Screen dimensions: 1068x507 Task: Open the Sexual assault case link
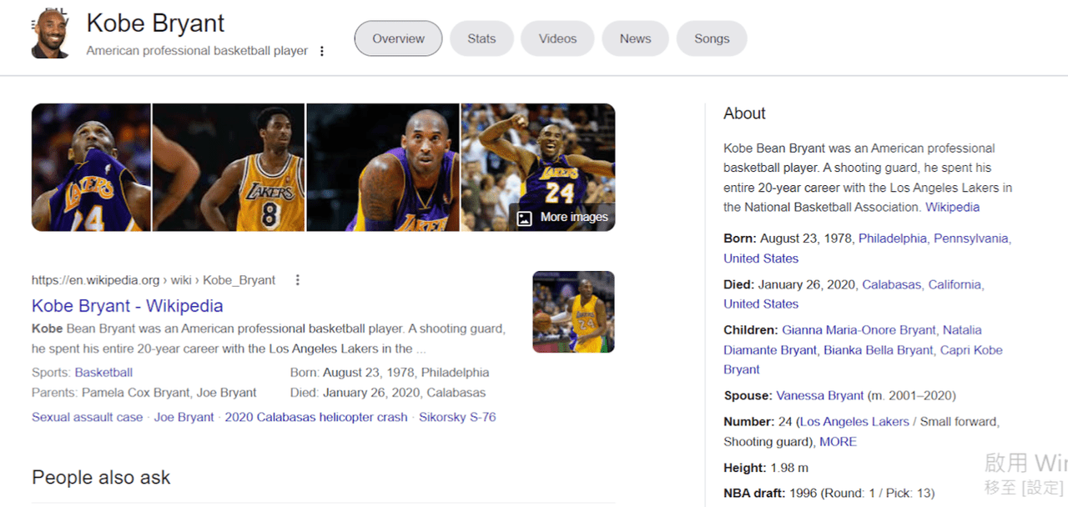pos(88,417)
